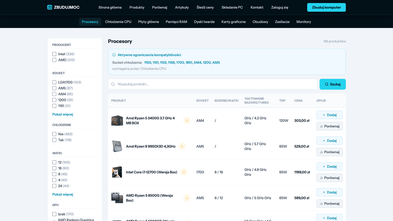Open Śledź ceny in the navigation bar
Image resolution: width=393 pixels, height=221 pixels.
[x=205, y=7]
